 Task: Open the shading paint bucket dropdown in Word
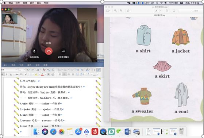click(x=89, y=74)
